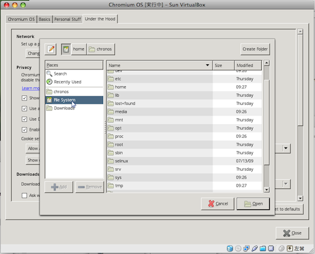Viewport: 315px width, 254px height.
Task: Click the Downloads folder icon in Places
Action: tap(49, 108)
